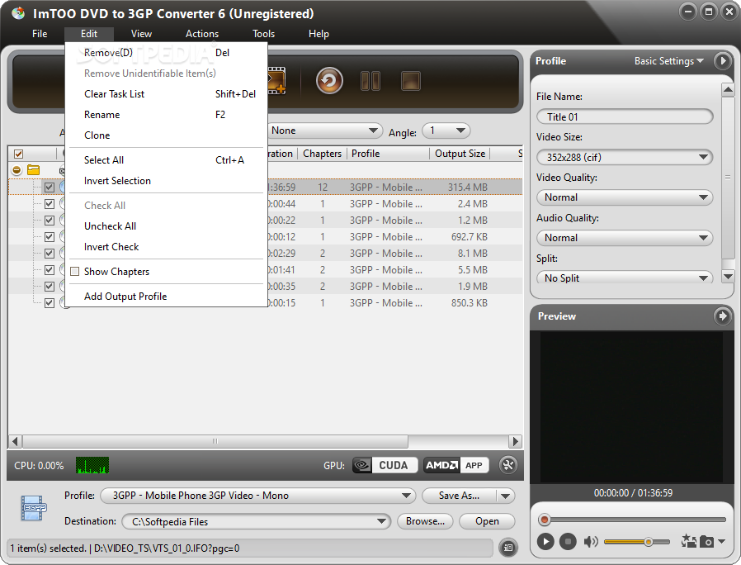
Task: Uncheck the title with 850.3 KB output
Action: (x=50, y=303)
